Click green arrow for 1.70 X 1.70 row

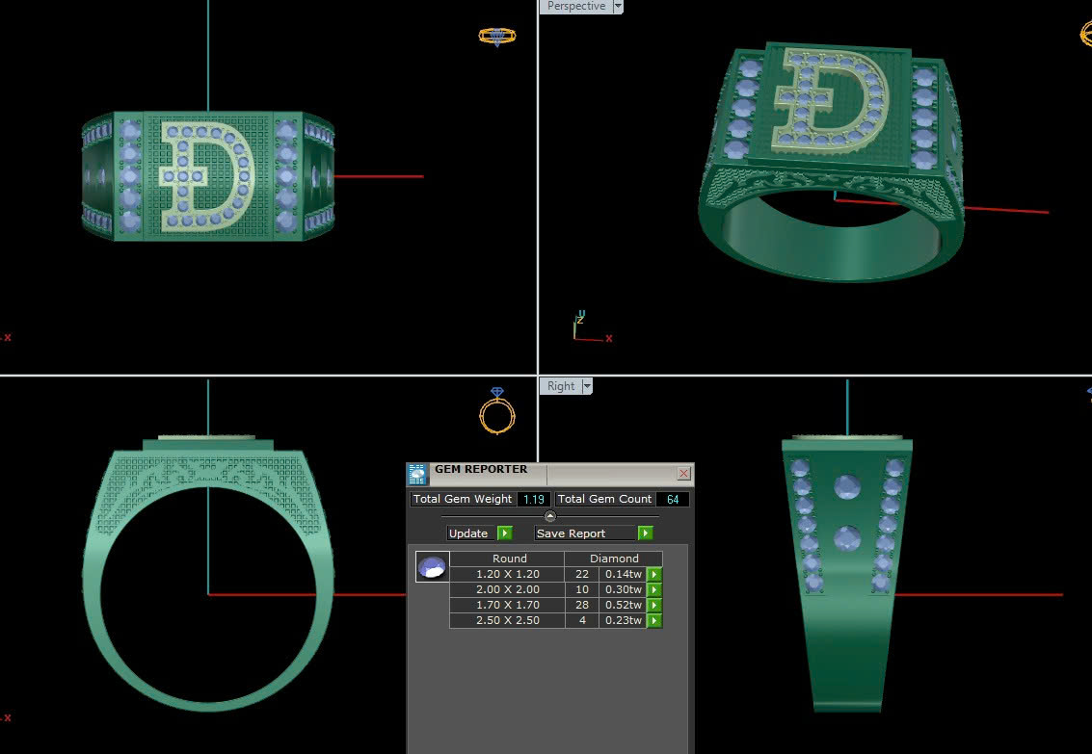[654, 606]
